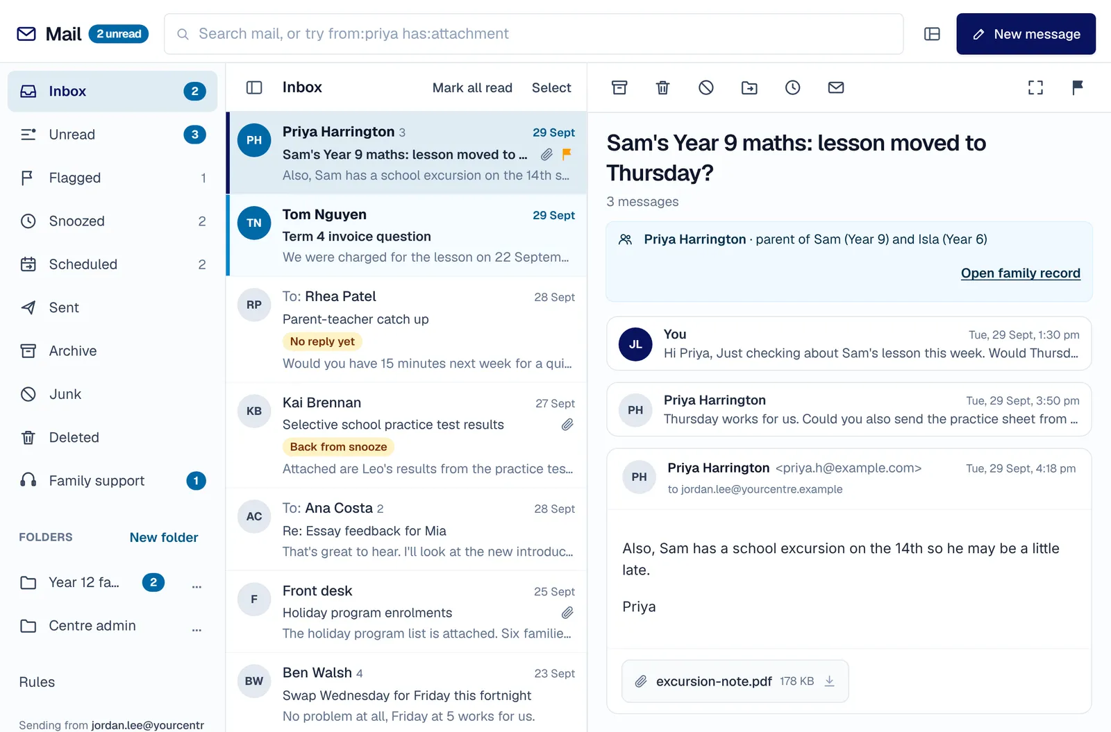Click the Back from snooze tag
This screenshot has height=732, width=1111.
[338, 447]
